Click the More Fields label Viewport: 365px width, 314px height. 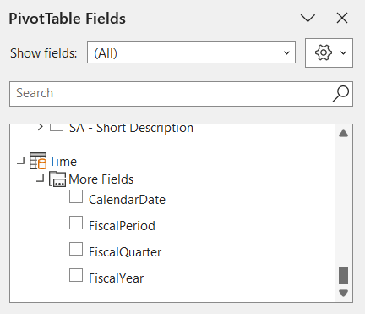click(101, 179)
